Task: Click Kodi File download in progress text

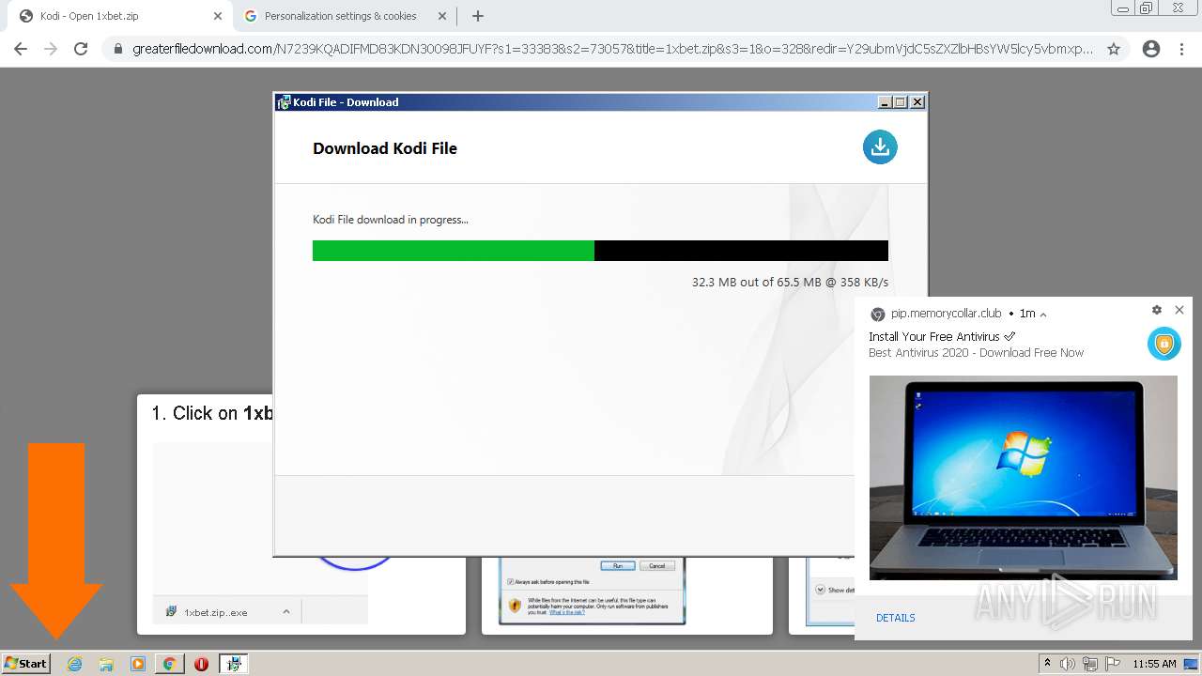Action: [391, 220]
